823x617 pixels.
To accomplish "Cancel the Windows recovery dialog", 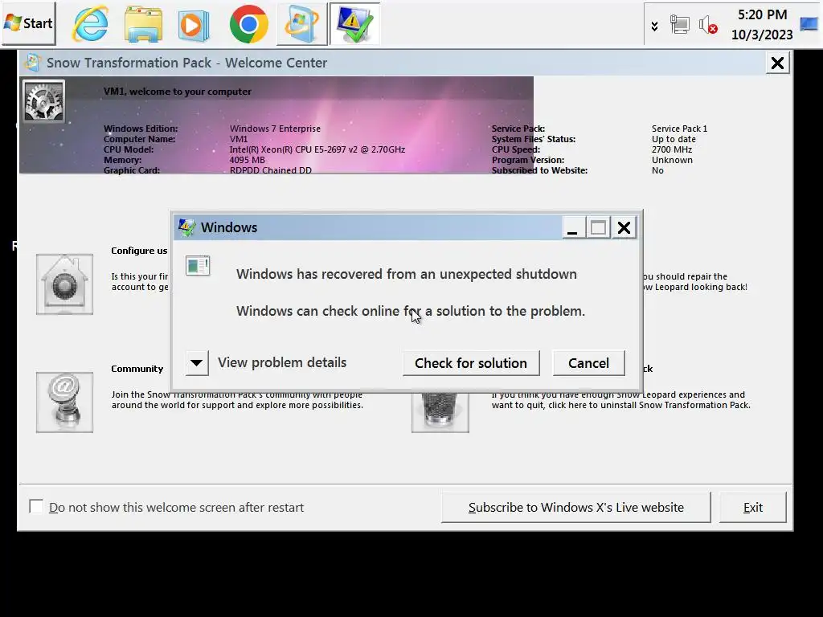I will [589, 363].
